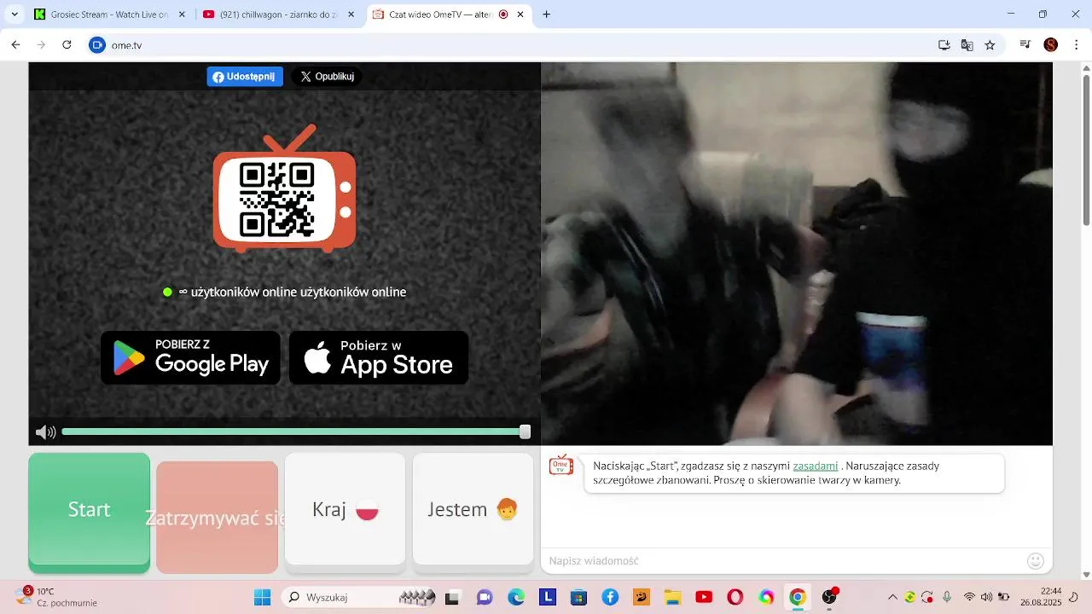Open YouTube from the taskbar
1092x614 pixels.
pyautogui.click(x=704, y=597)
